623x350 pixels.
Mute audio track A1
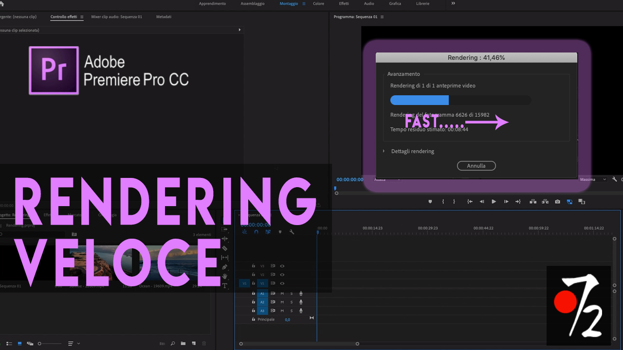pyautogui.click(x=282, y=294)
